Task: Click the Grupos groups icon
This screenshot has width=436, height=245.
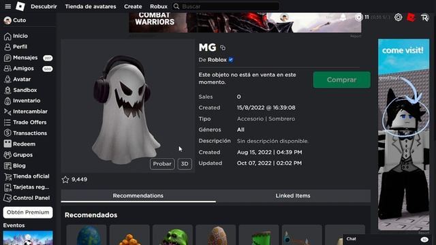Action: coord(7,155)
